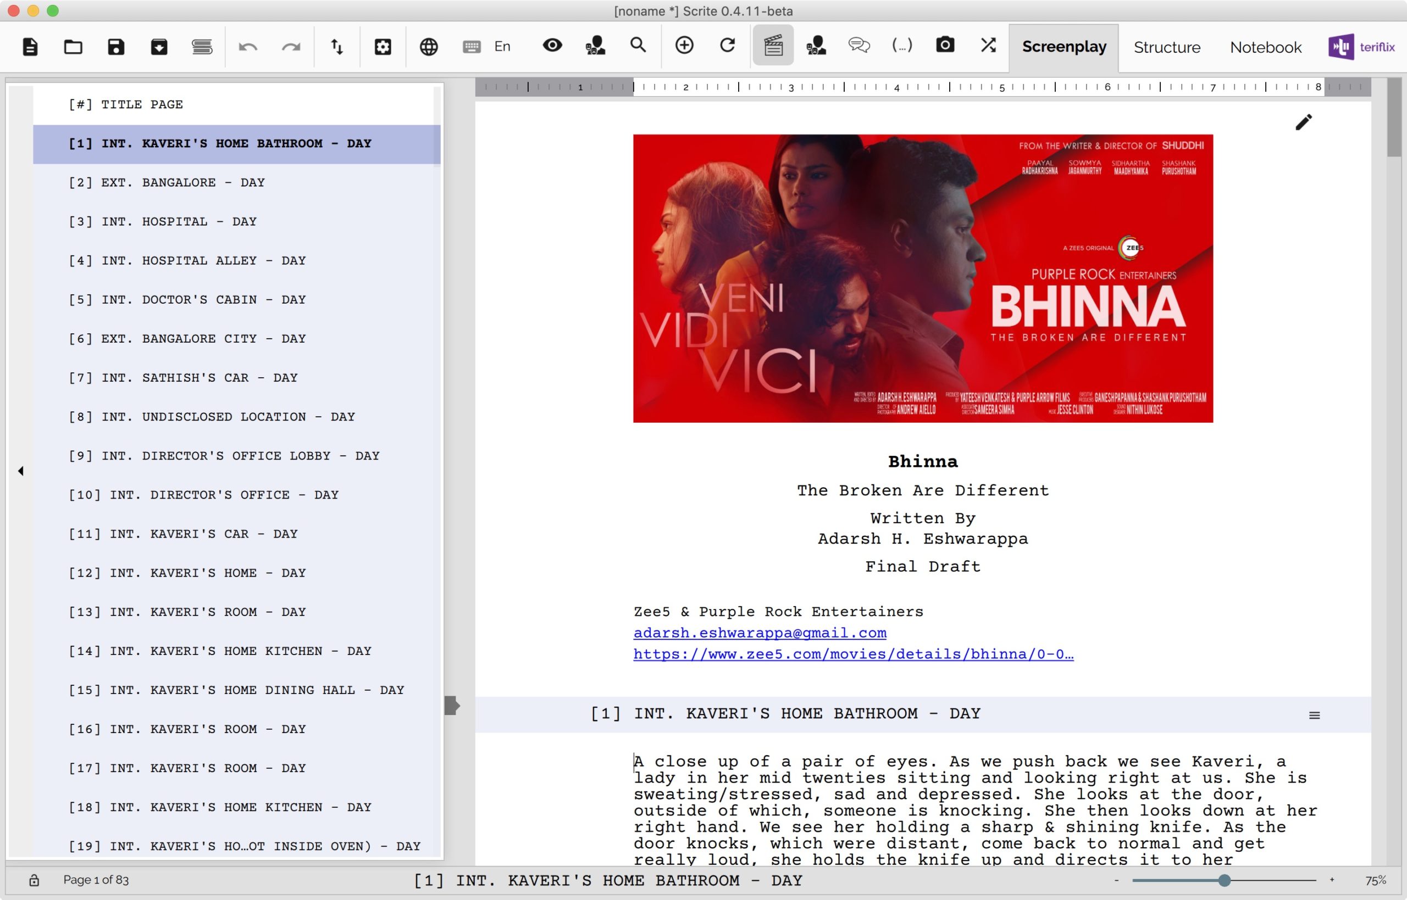Toggle the lock icon in status bar

(x=34, y=880)
